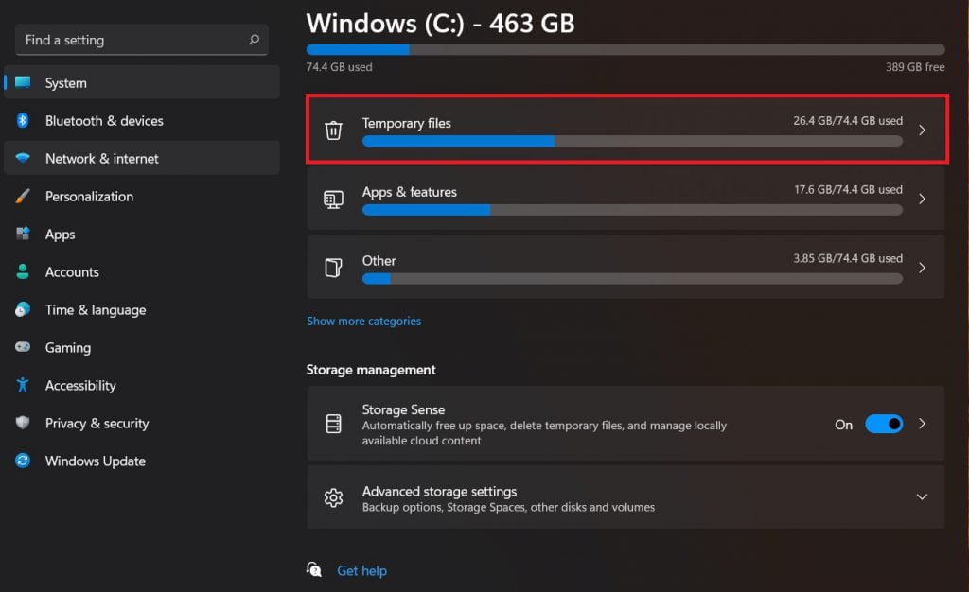Image resolution: width=969 pixels, height=592 pixels.
Task: Click the 74.4 GB used label
Action: (x=340, y=66)
